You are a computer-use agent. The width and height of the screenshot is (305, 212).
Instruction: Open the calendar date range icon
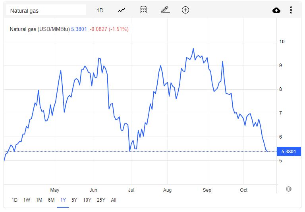(143, 10)
